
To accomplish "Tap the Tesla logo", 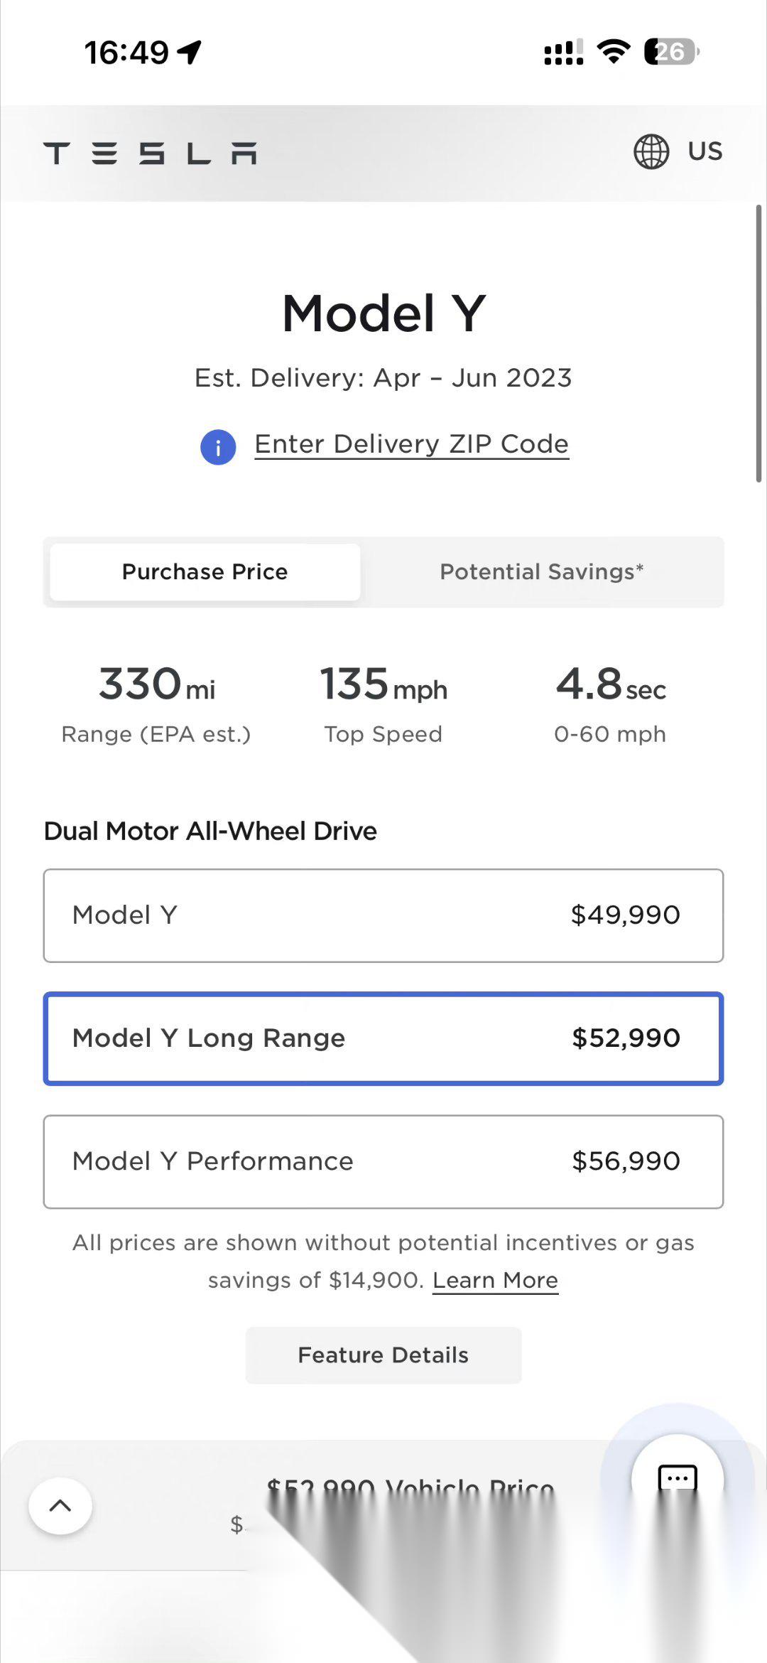I will pos(150,153).
